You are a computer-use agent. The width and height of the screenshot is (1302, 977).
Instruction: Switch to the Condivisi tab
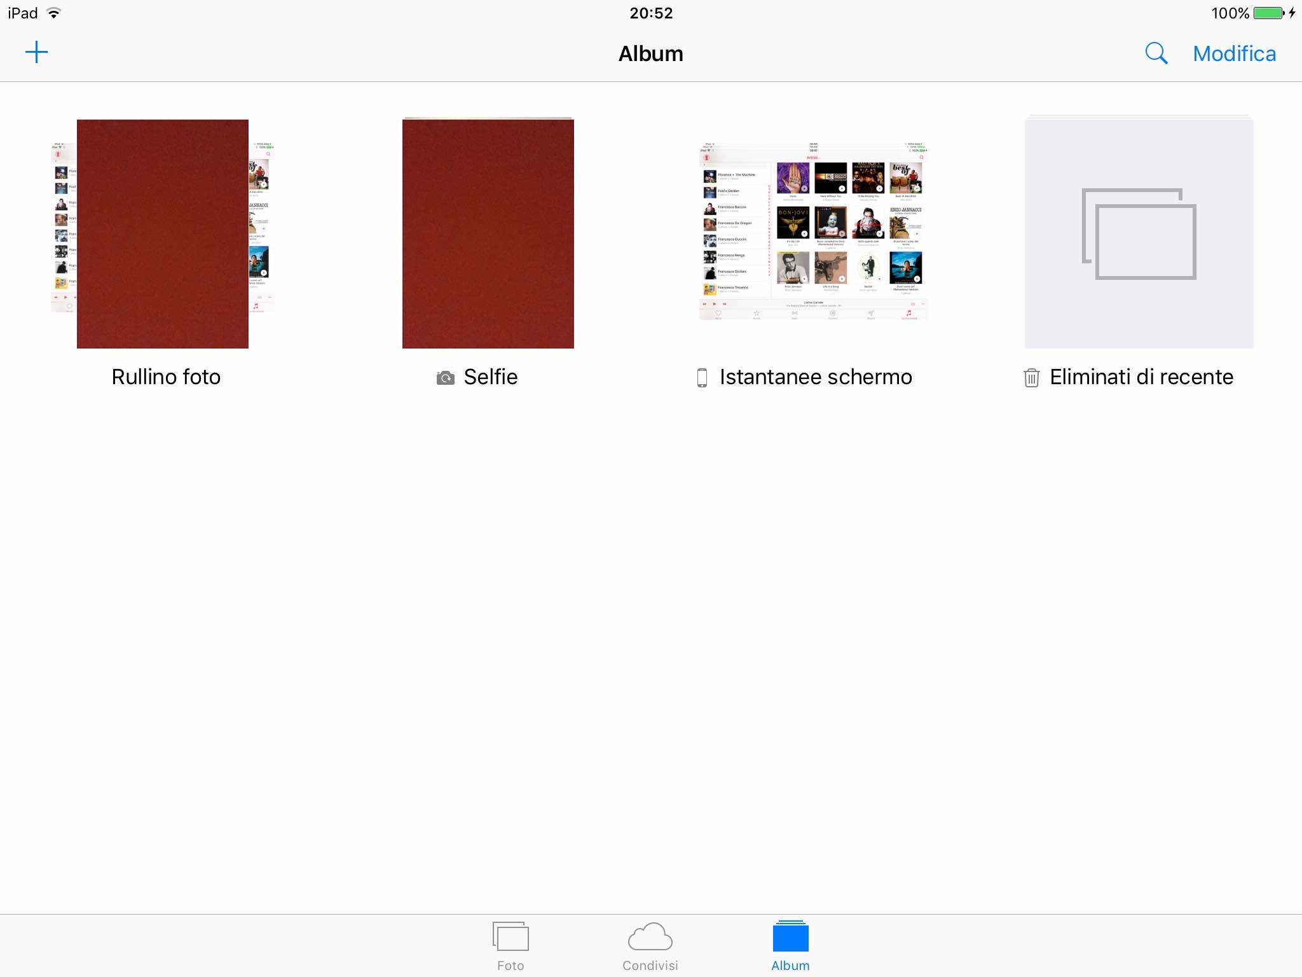pos(650,946)
